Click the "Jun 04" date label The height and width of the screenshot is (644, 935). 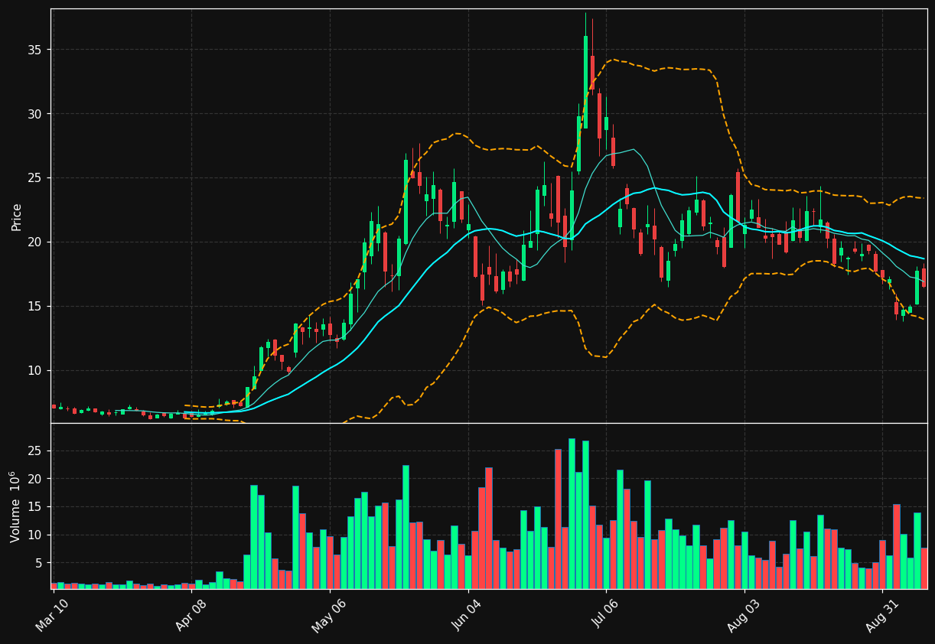click(x=467, y=615)
